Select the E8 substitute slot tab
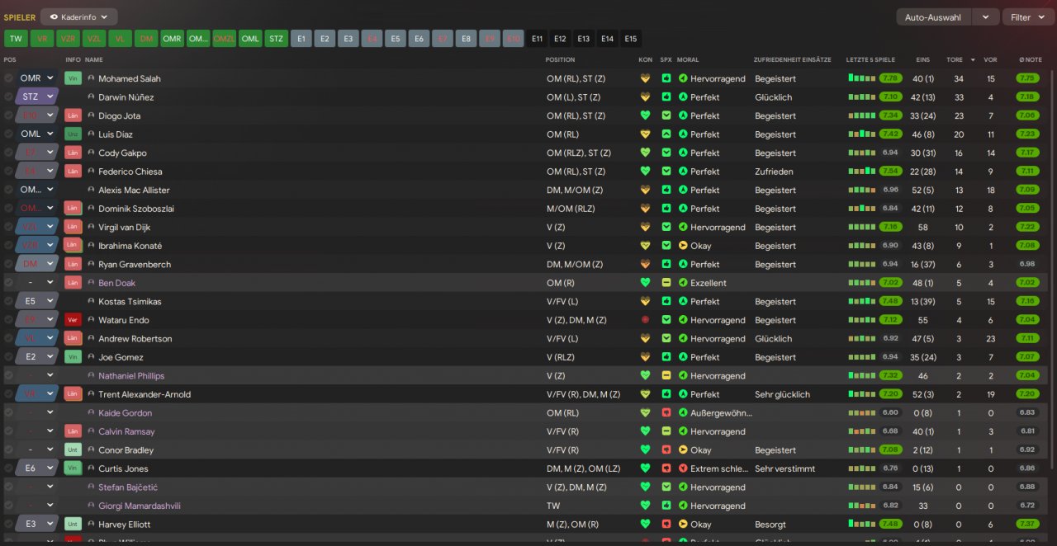 (467, 39)
